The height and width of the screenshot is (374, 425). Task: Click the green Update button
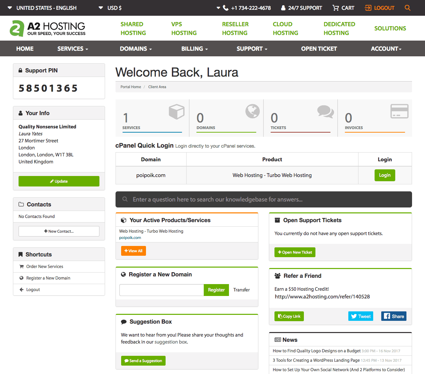(59, 181)
